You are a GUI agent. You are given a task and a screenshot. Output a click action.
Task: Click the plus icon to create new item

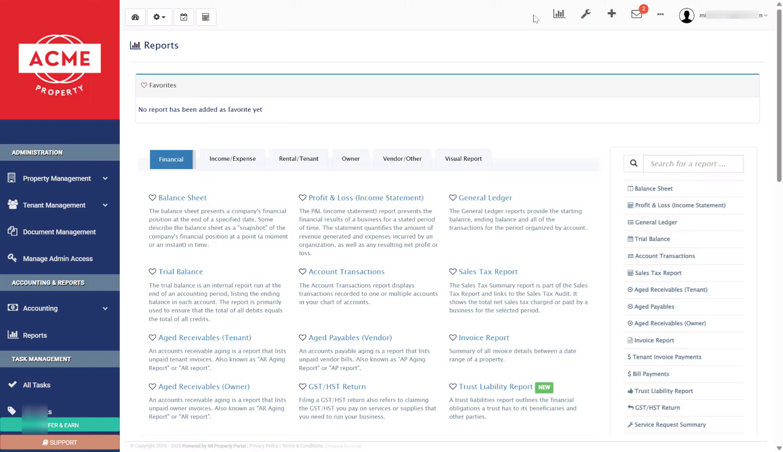coord(611,13)
